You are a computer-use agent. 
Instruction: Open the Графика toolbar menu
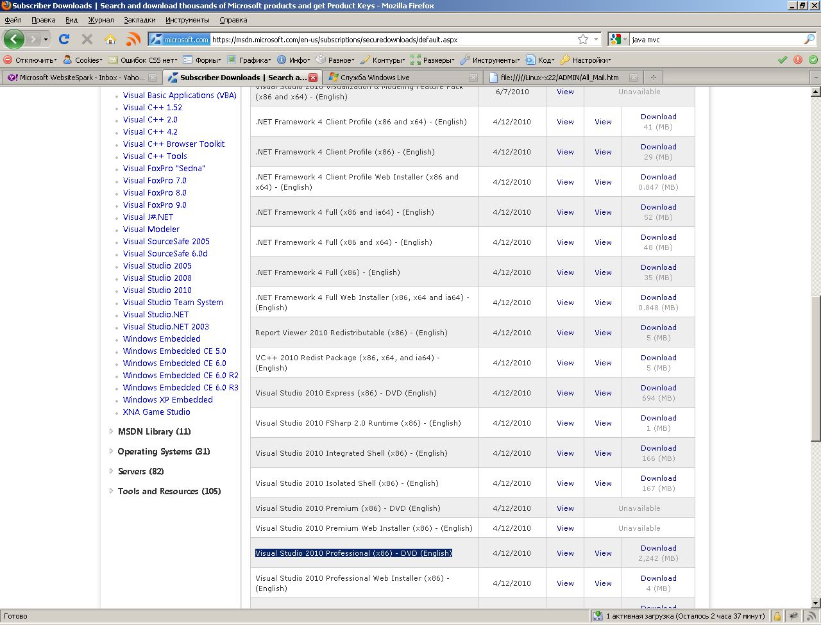248,60
